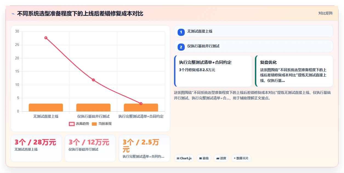Click the line point above 仅执行基础并行测试

pyautogui.click(x=93, y=80)
